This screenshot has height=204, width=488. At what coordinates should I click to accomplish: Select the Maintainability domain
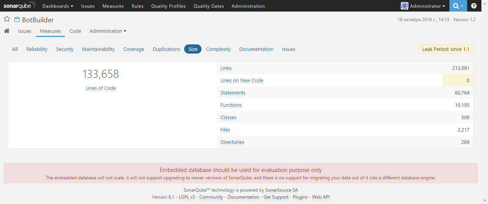(x=98, y=49)
